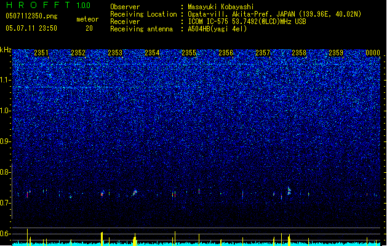
Task: Click the HROFFT title text
Action: tap(38, 5)
